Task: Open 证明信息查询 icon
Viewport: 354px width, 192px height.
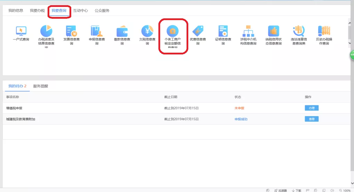Action: pyautogui.click(x=223, y=31)
